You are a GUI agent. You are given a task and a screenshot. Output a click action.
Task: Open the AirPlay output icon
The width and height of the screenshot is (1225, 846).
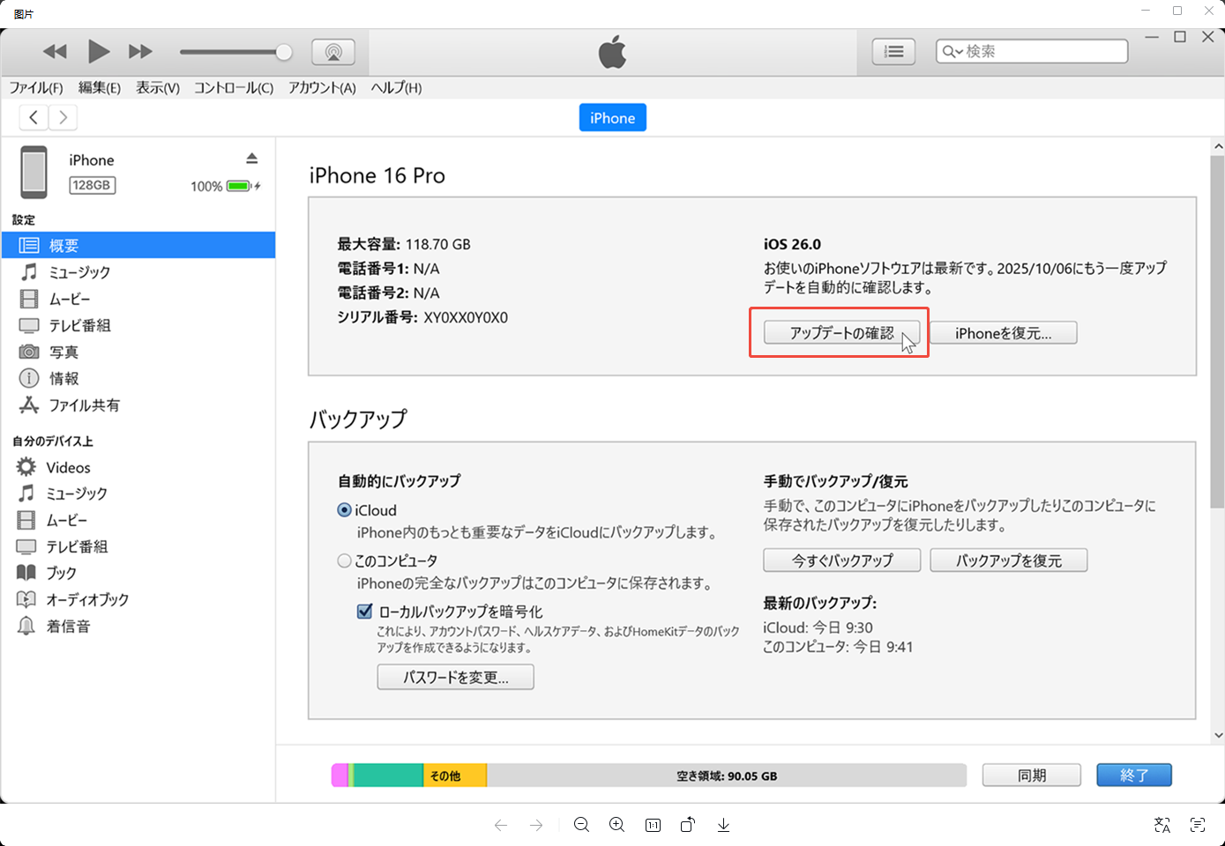click(x=333, y=52)
